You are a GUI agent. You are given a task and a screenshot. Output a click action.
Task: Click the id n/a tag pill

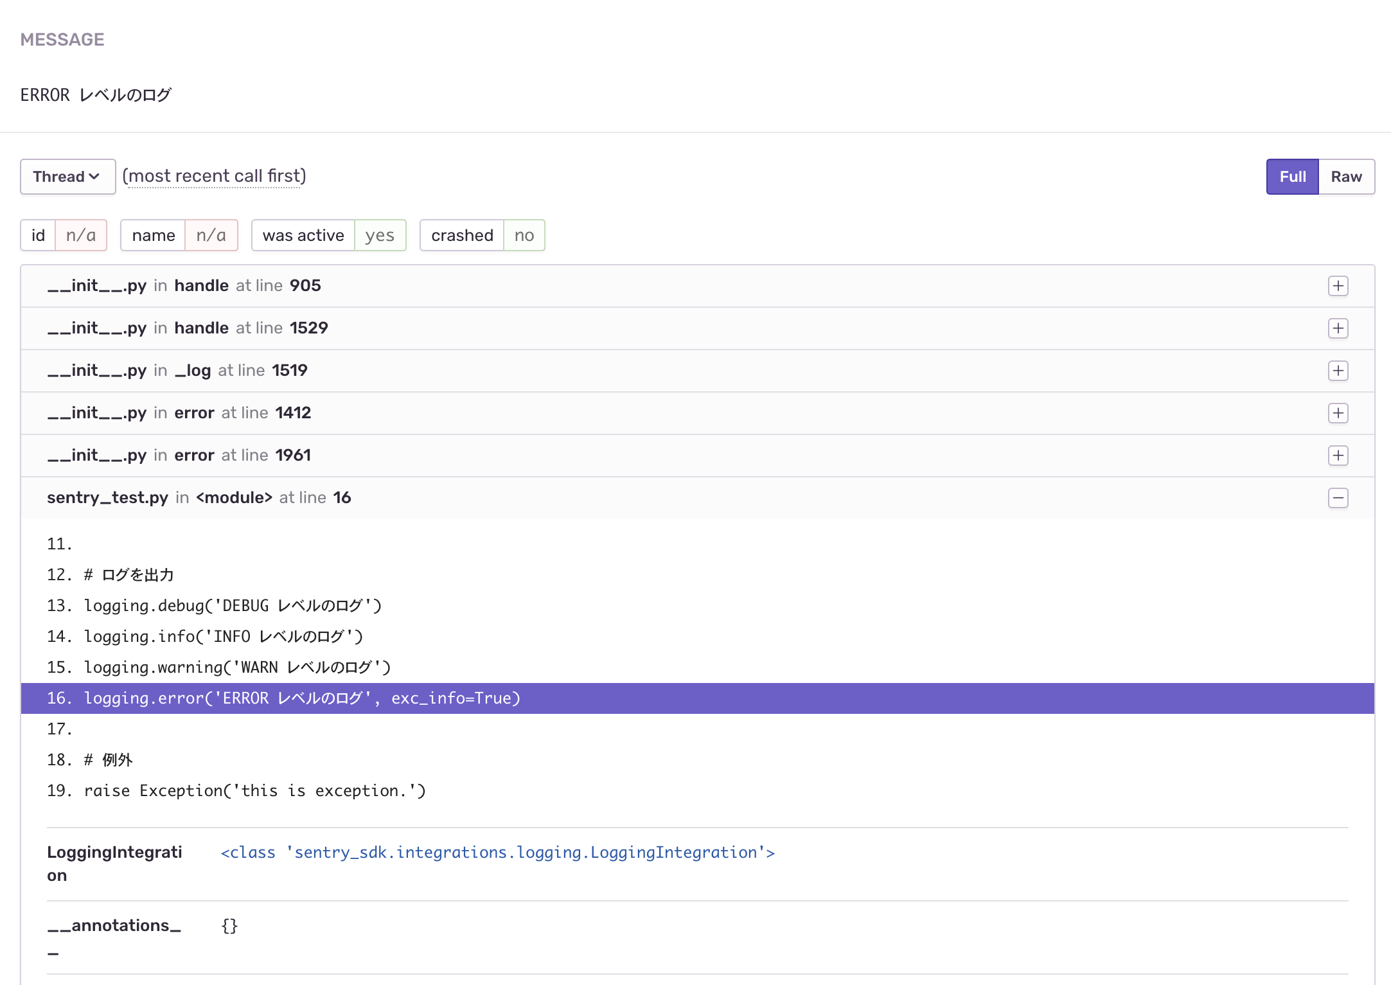click(x=63, y=235)
